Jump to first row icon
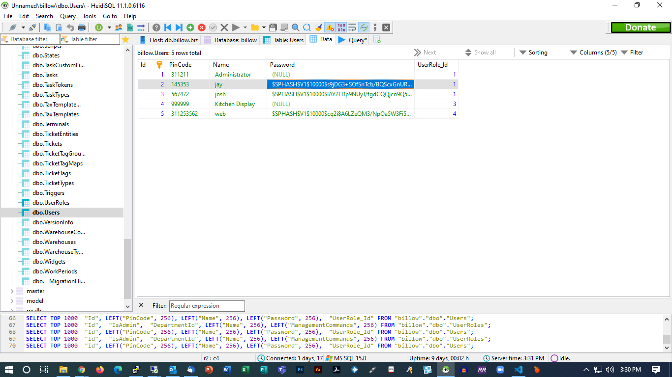 168,27
